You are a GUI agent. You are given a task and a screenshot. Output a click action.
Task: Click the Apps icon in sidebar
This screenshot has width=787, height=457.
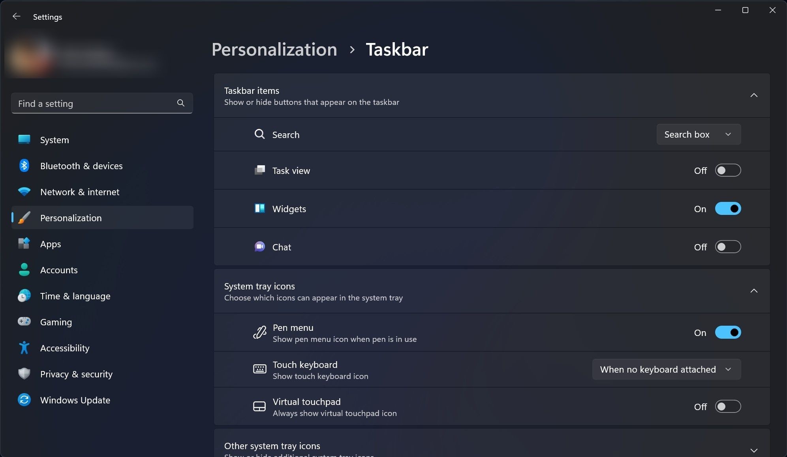(x=24, y=244)
